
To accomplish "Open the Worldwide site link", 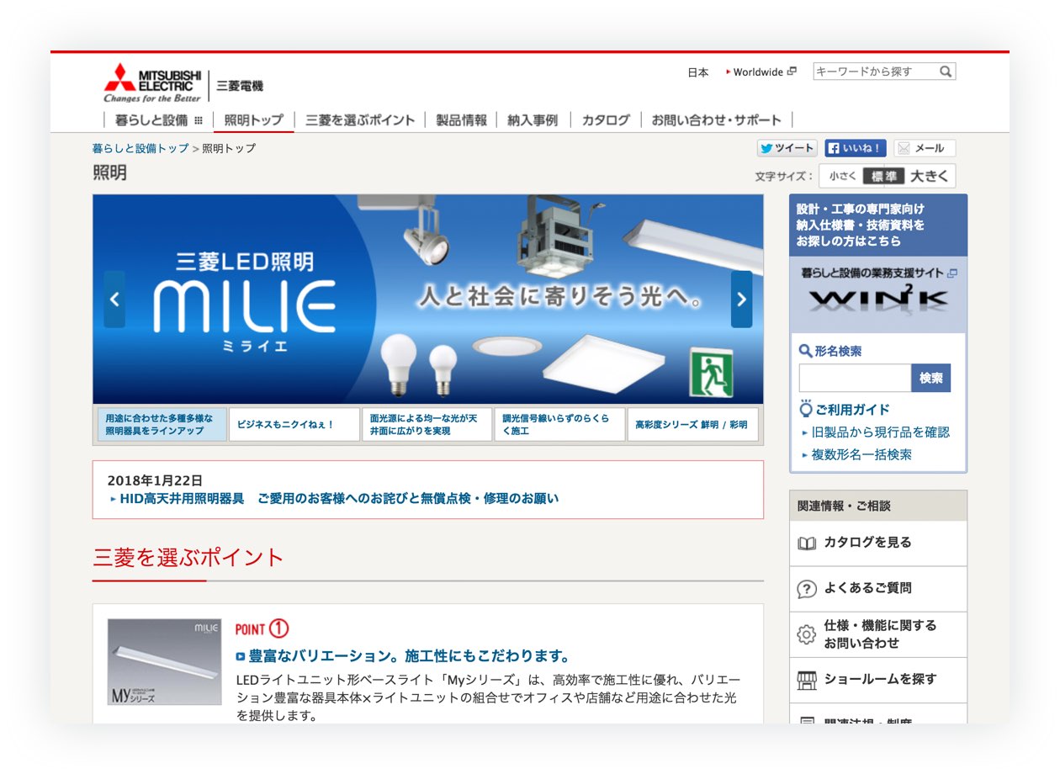I will point(761,72).
